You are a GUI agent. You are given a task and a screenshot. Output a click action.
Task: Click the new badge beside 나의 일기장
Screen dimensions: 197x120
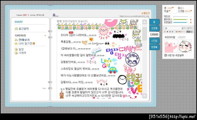pyautogui.click(x=34, y=43)
